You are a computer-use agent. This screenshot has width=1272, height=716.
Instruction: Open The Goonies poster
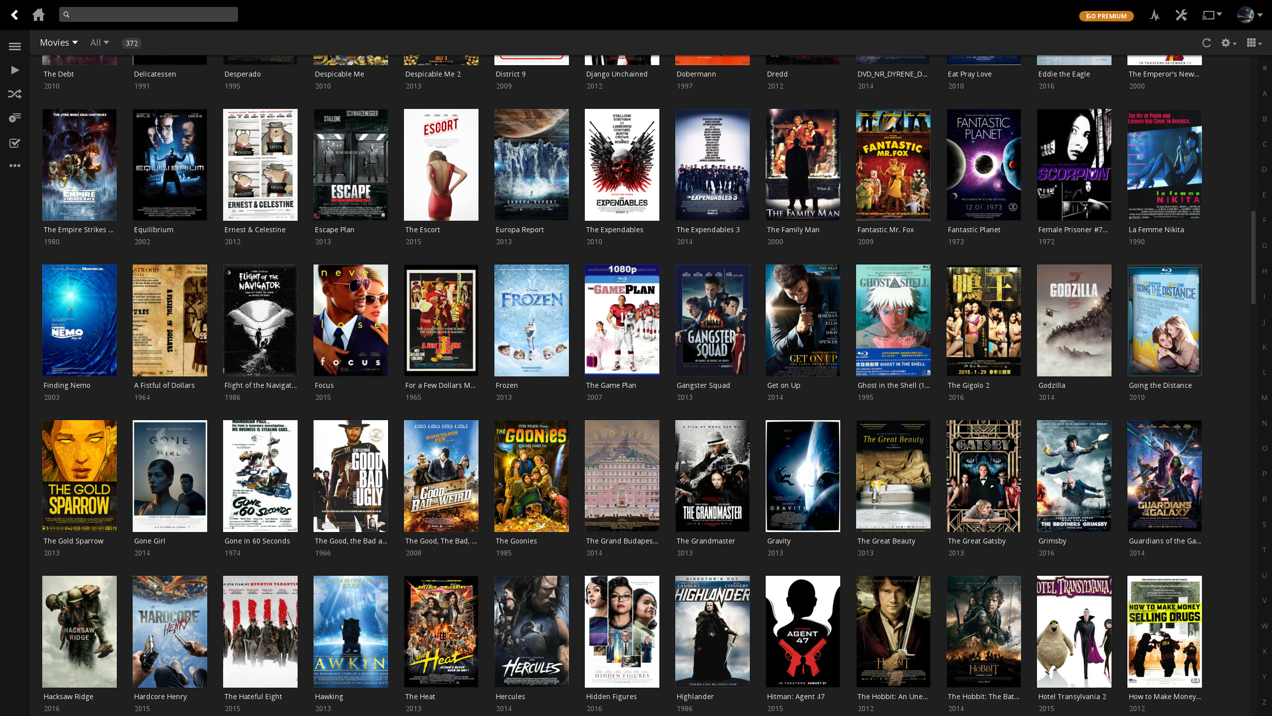tap(532, 476)
